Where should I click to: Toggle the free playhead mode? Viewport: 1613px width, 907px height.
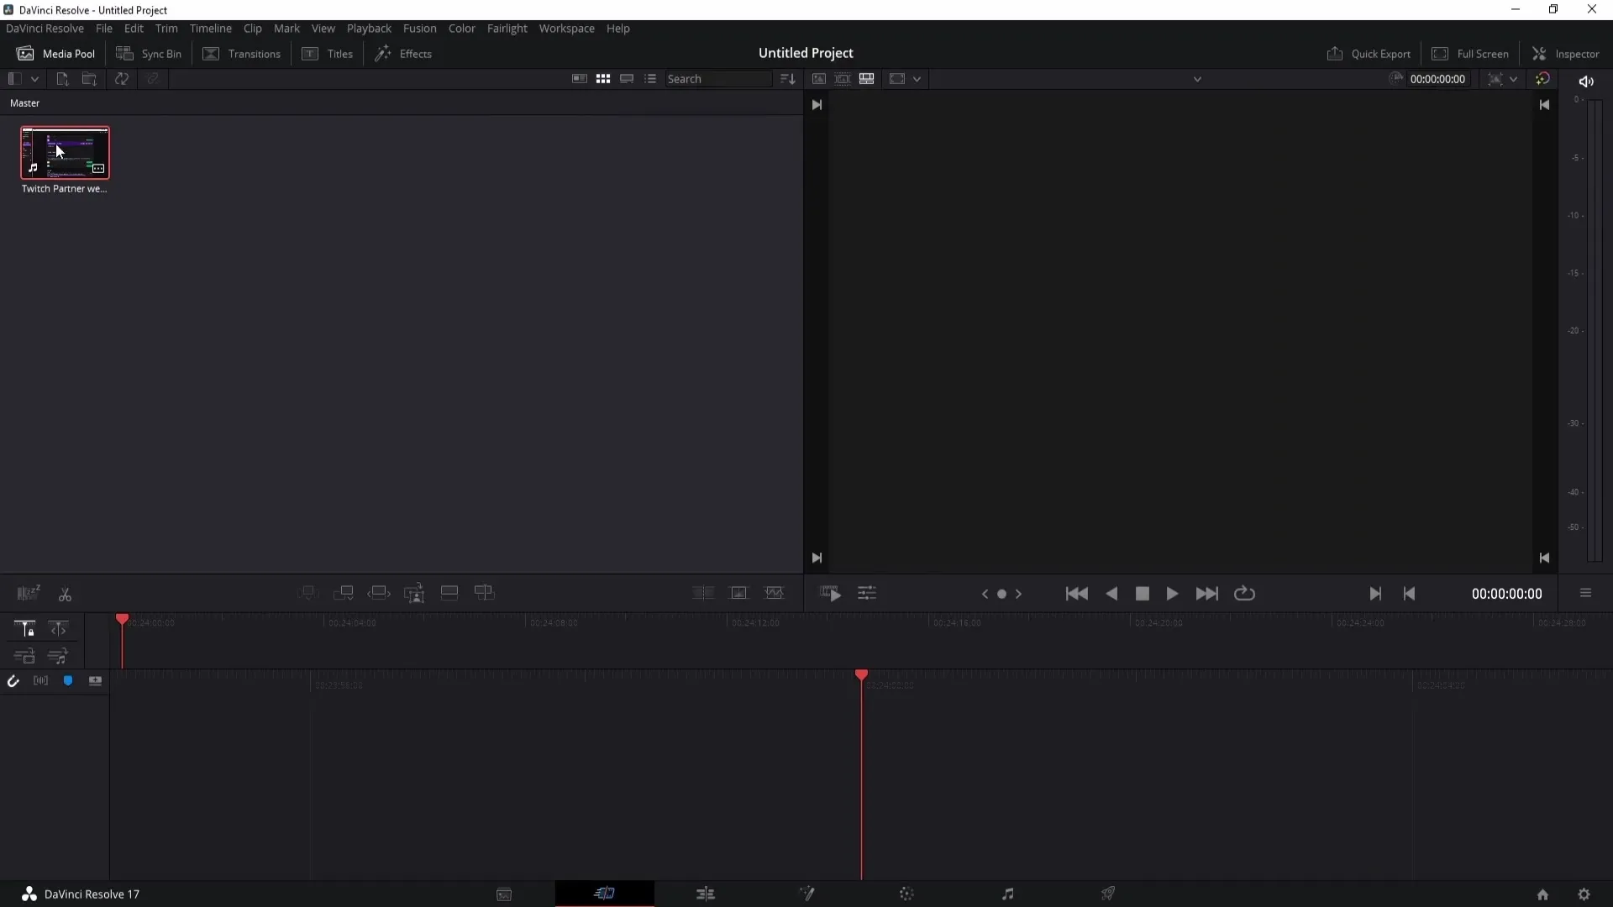58,628
